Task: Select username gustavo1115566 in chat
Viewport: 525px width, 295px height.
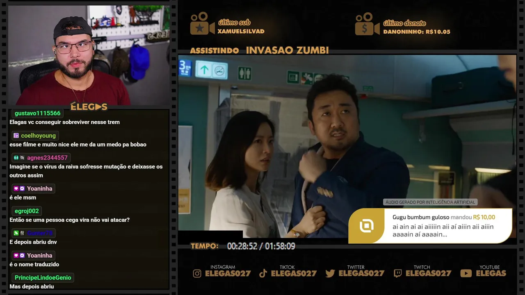Action: (x=37, y=113)
